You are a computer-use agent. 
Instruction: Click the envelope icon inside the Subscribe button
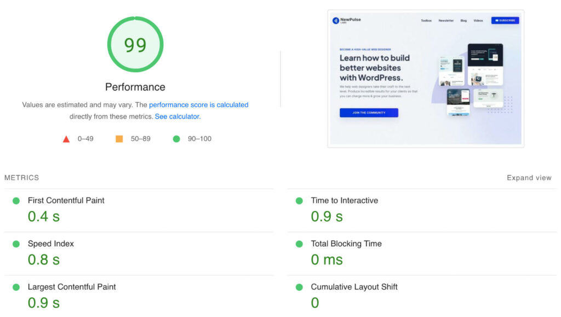[x=497, y=20]
